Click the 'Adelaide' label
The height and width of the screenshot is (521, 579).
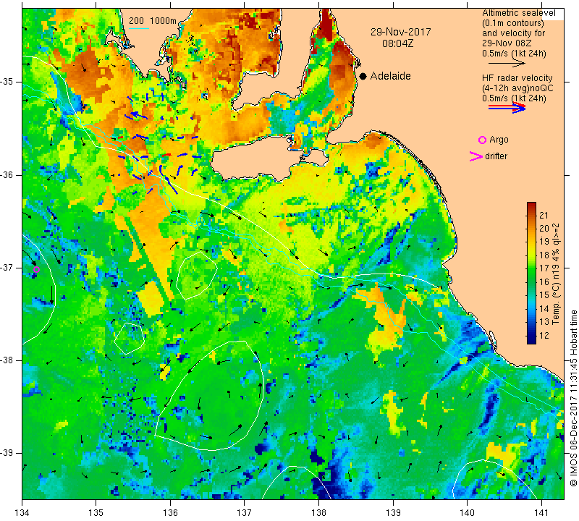click(390, 76)
